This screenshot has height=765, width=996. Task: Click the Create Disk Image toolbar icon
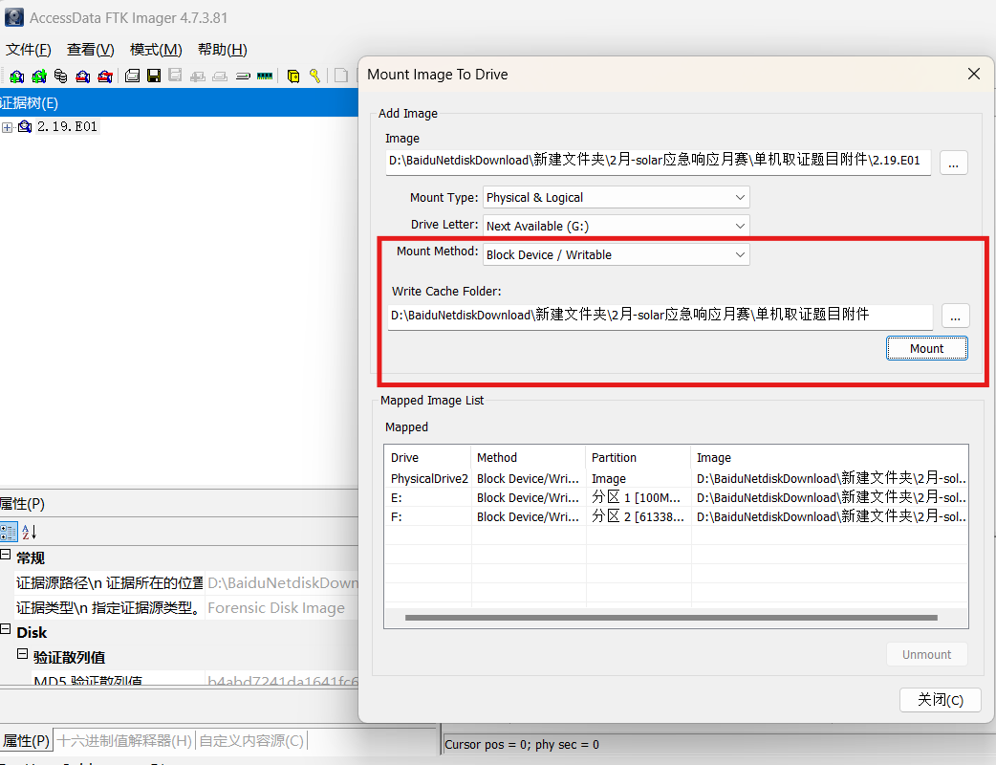pos(132,76)
